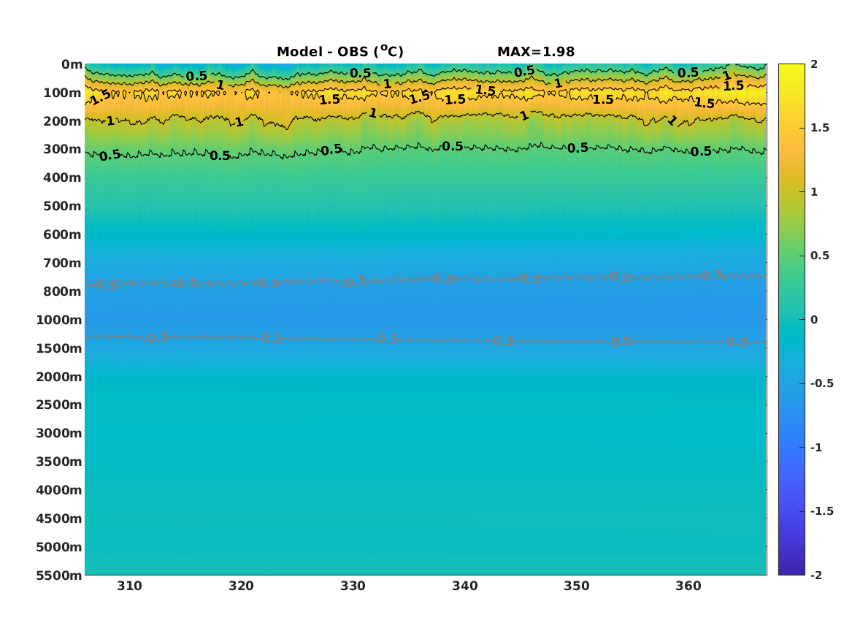Select the "400m" depth axis label
This screenshot has width=852, height=639.
click(x=63, y=177)
